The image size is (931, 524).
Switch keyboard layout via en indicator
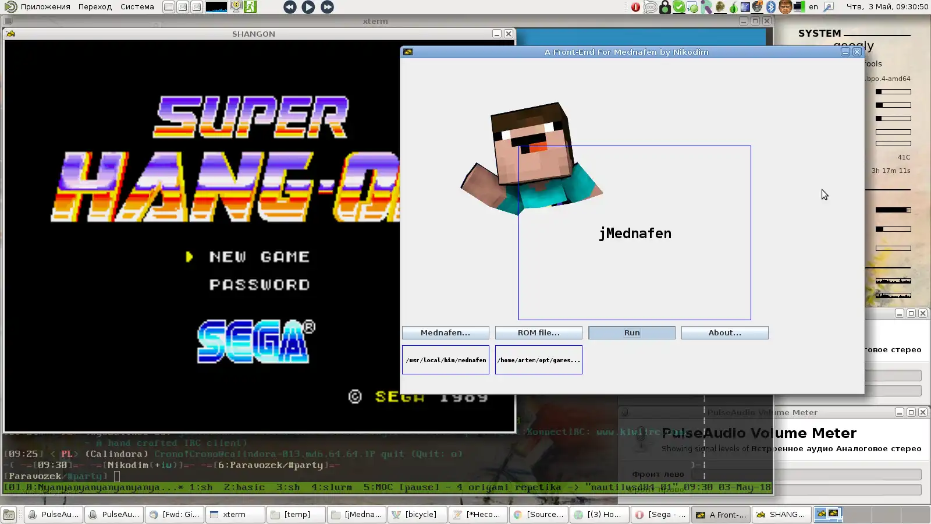[813, 7]
